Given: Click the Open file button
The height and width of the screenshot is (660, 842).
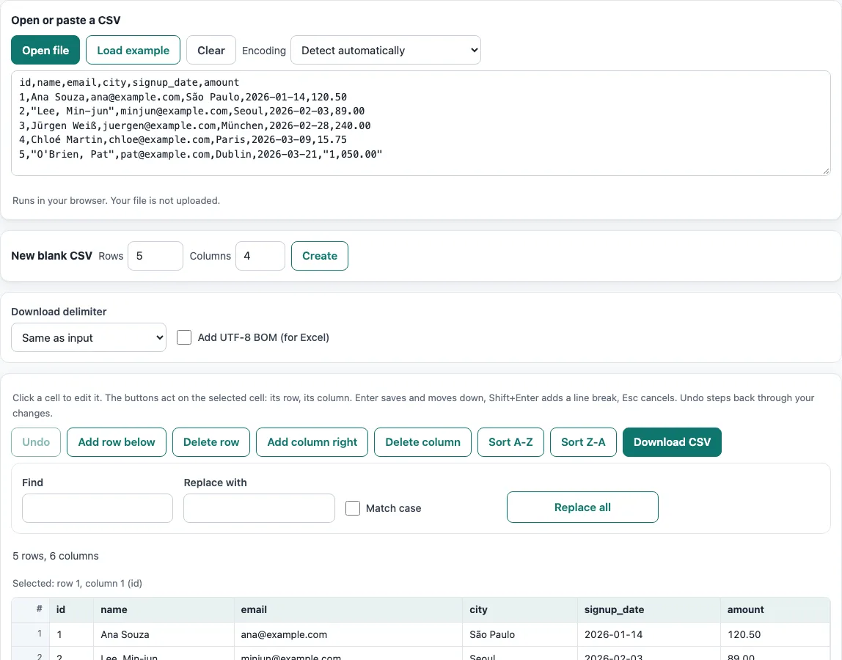Looking at the screenshot, I should click(45, 50).
